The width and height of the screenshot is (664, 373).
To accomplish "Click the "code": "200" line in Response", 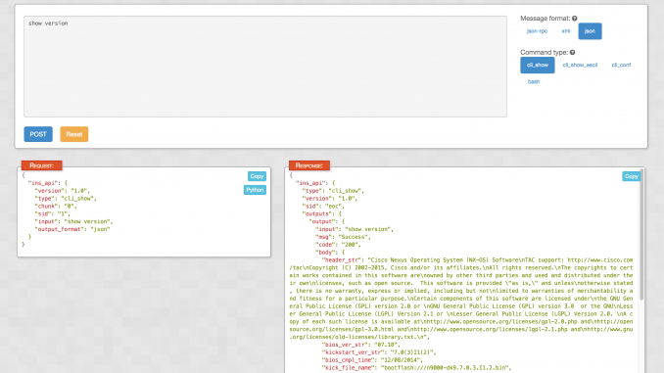I will pyautogui.click(x=338, y=245).
